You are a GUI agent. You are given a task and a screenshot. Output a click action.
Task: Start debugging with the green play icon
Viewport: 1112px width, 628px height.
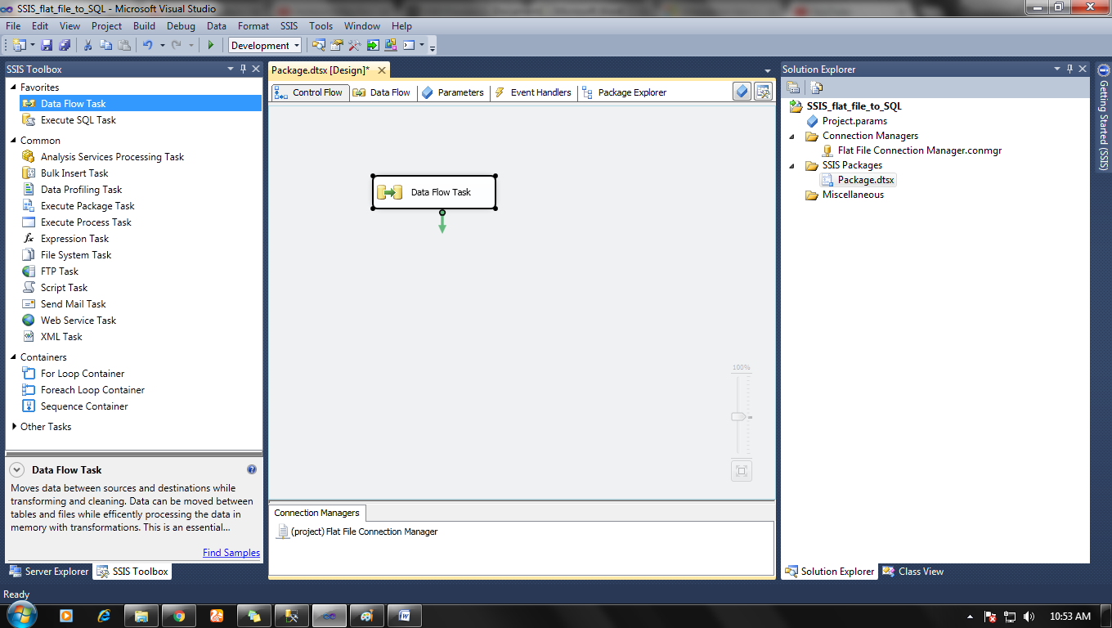point(211,45)
